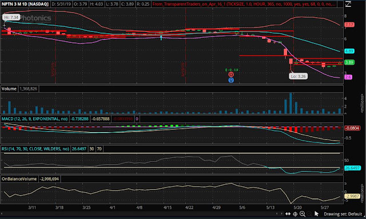Select the crosshair pan tool icon
Screen dimensions: 366x219
point(295,214)
